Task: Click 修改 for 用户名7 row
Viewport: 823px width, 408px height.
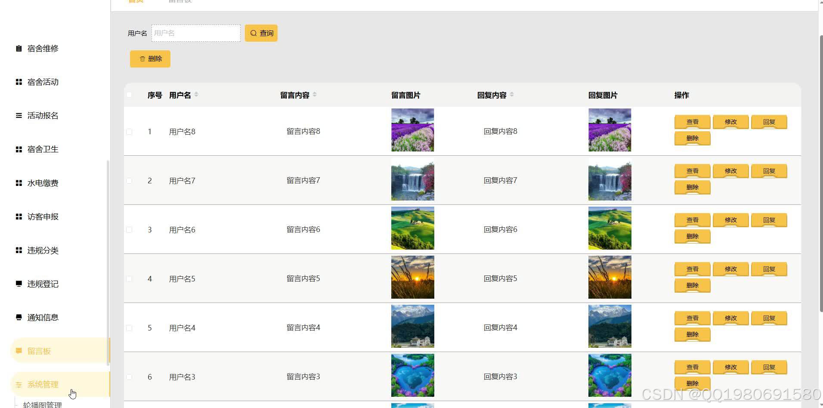Action: click(730, 171)
